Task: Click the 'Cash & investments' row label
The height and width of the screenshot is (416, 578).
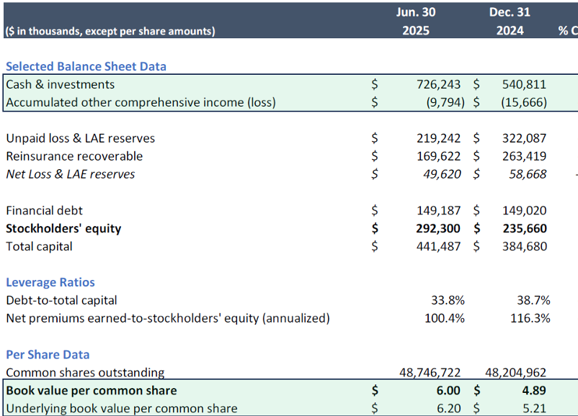Action: [x=60, y=84]
